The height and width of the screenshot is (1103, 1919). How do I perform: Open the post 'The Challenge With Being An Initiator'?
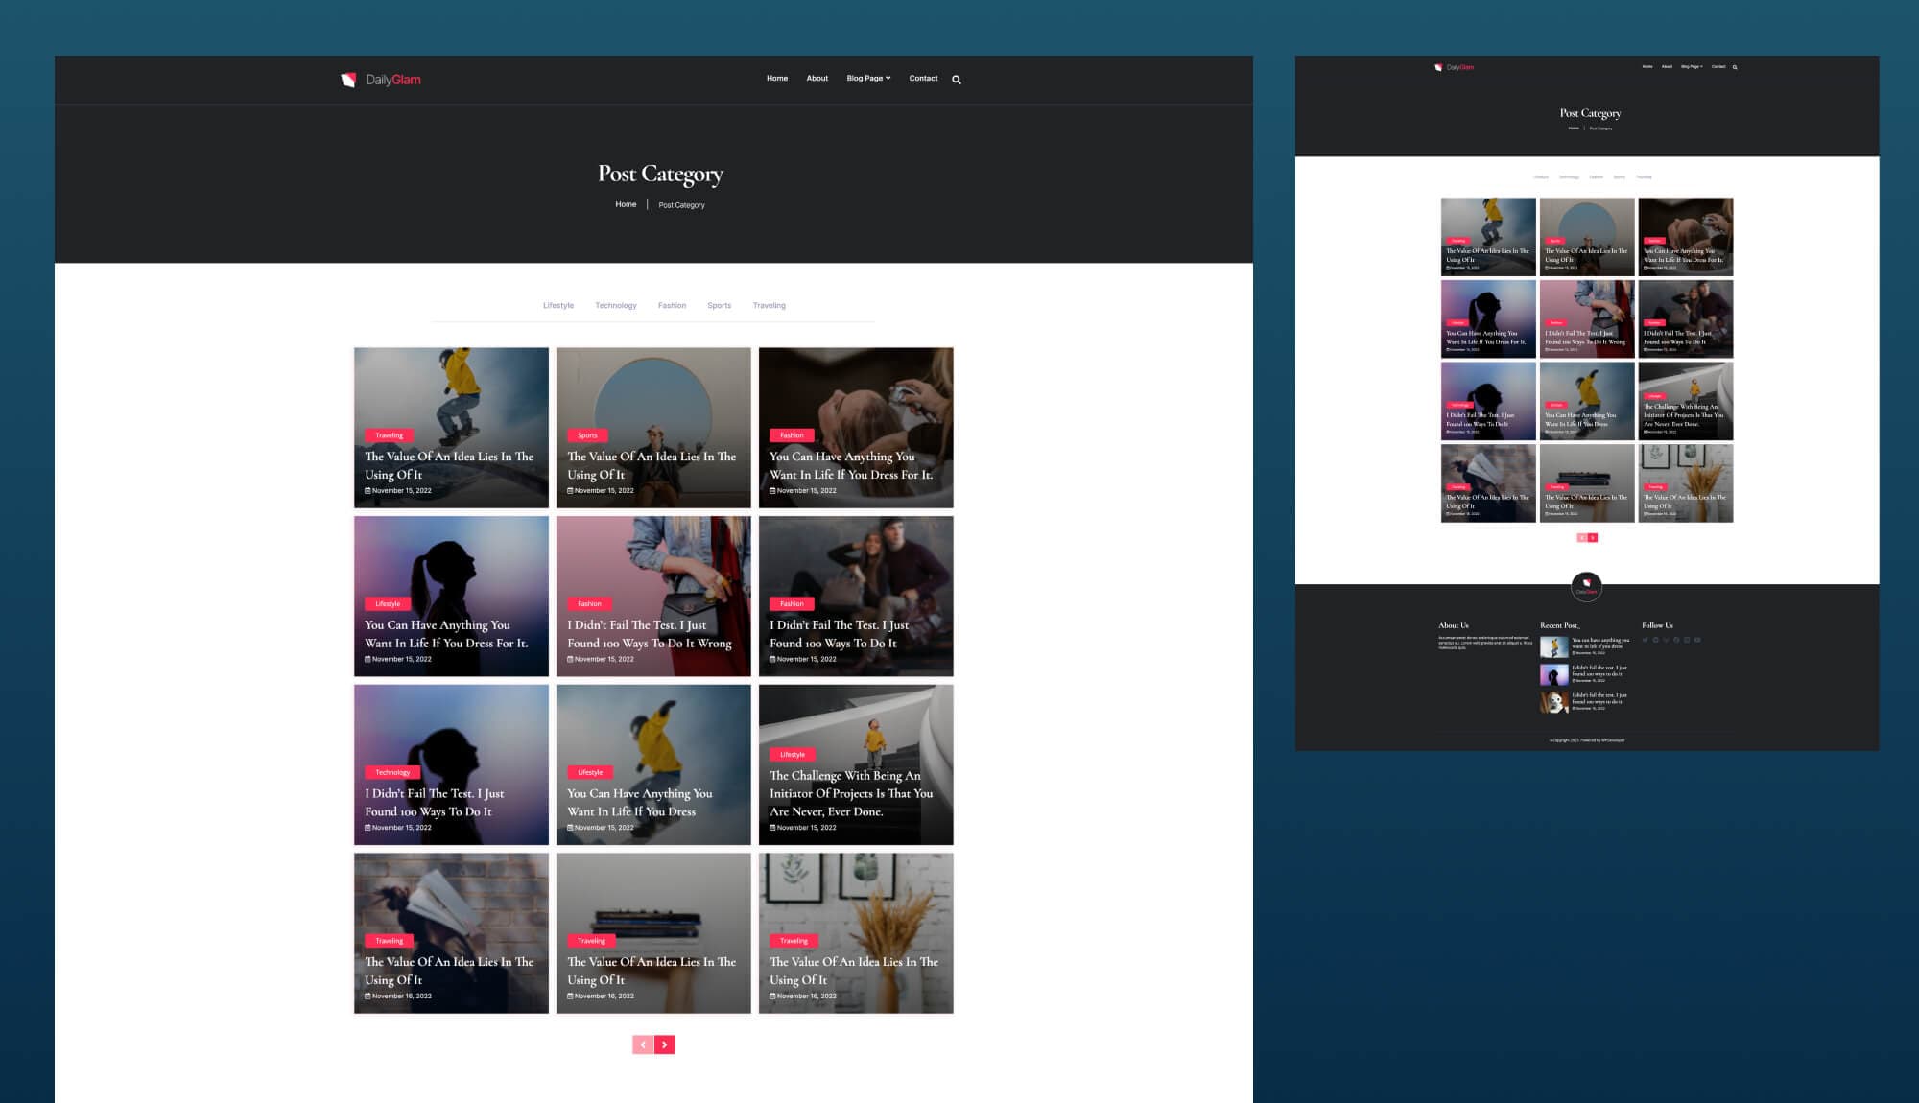[850, 793]
